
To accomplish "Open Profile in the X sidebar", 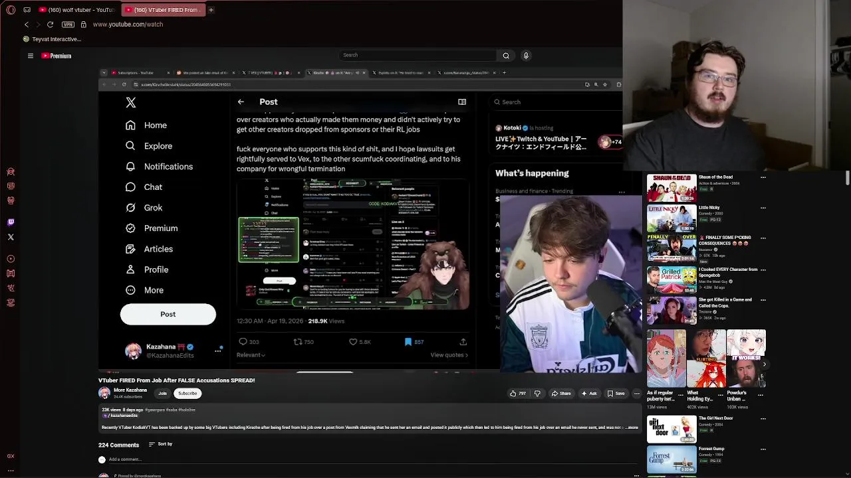I will tap(147, 270).
